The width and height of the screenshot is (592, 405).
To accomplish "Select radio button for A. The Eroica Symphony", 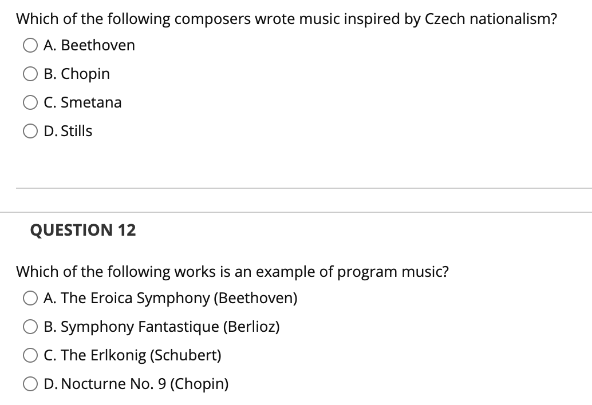I will [x=30, y=298].
